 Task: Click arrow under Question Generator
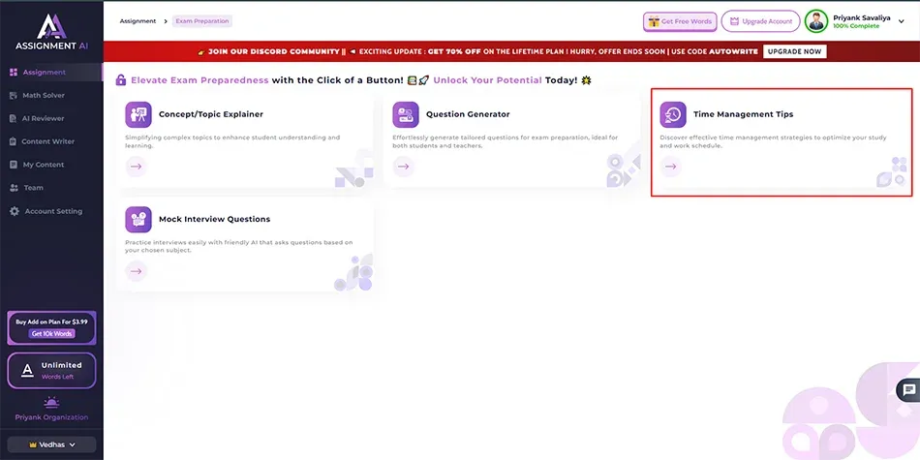(403, 167)
